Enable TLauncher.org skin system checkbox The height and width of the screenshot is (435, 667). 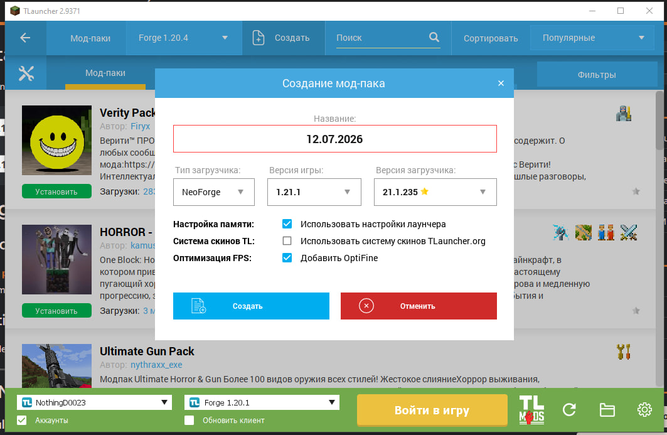point(287,241)
